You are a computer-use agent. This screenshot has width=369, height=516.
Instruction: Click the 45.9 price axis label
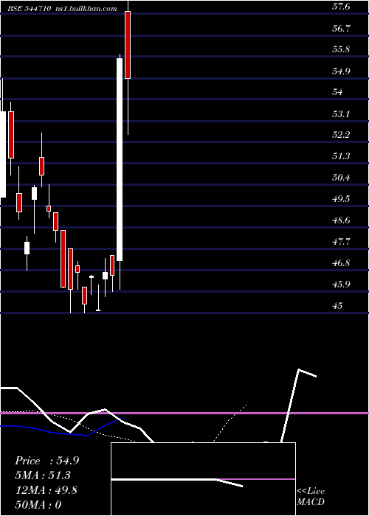(341, 284)
